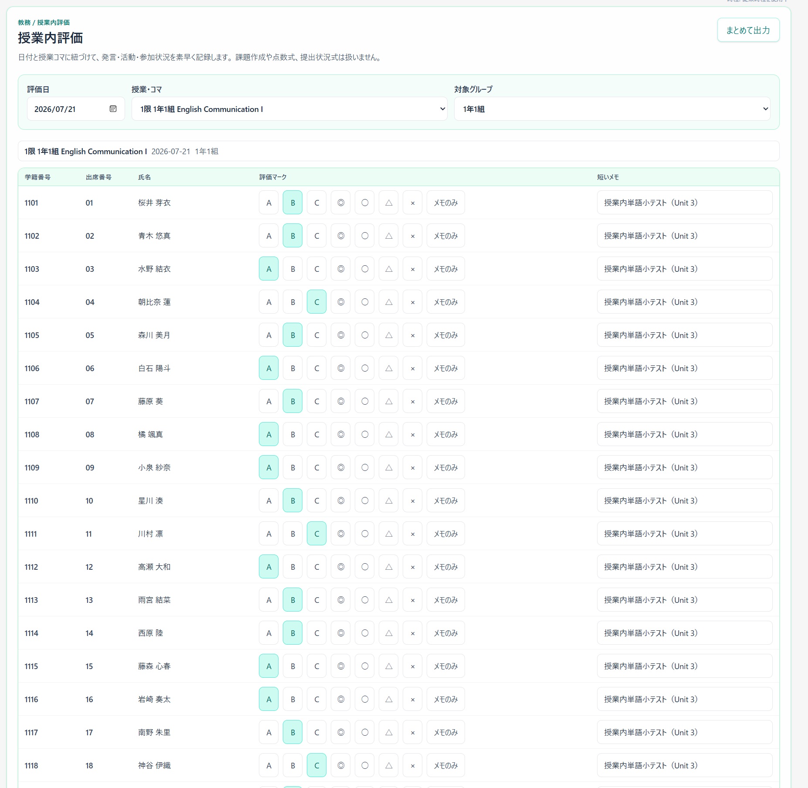Viewport: 808px width, 788px height.
Task: Mark 白石 陽斗 with ◎
Action: [341, 368]
